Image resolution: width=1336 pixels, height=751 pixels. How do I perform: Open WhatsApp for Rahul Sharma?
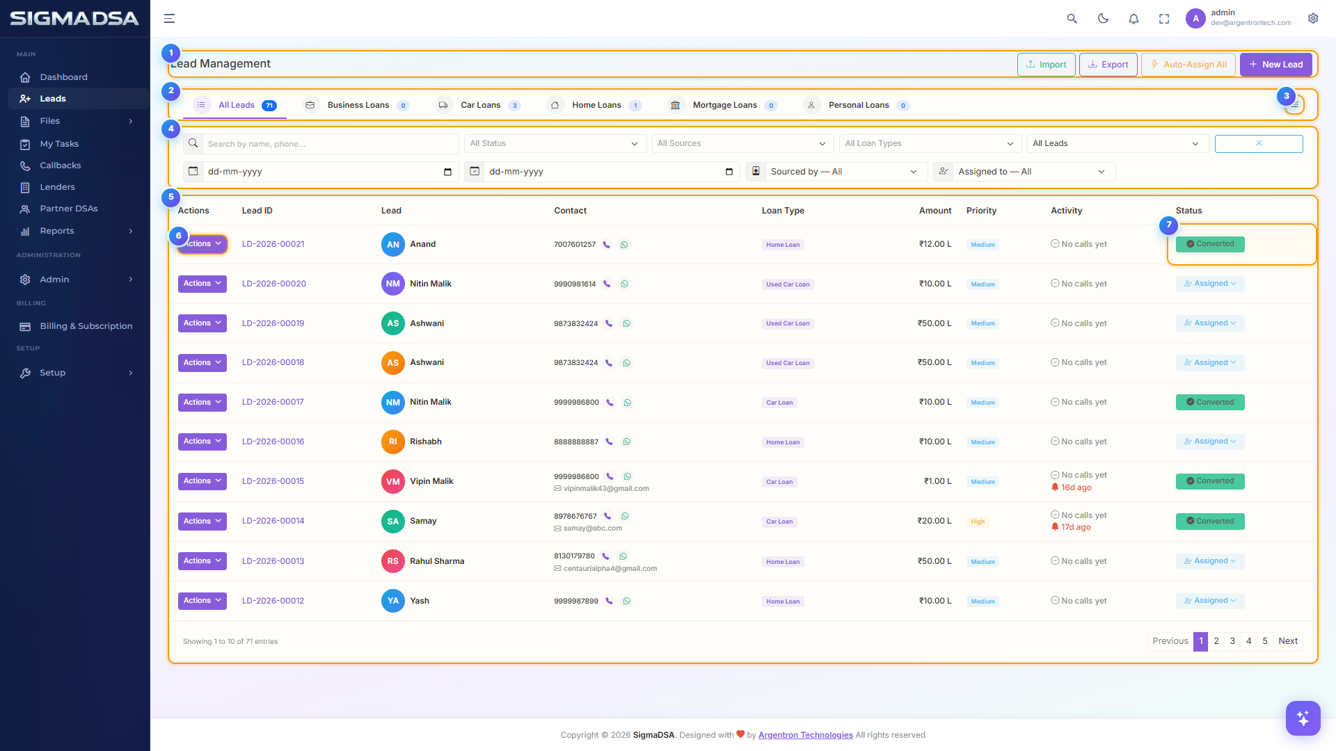click(623, 556)
